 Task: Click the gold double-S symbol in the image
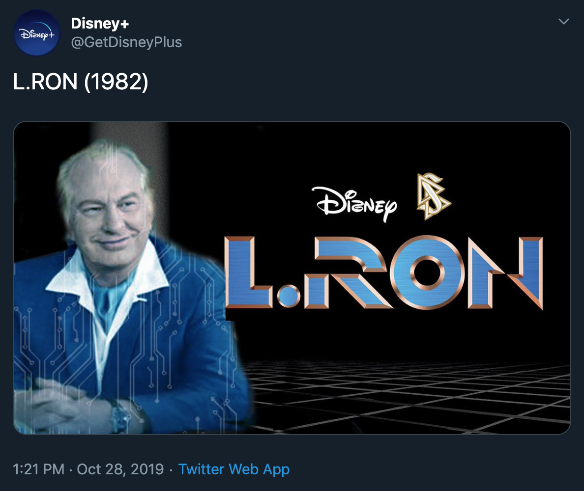(x=434, y=196)
